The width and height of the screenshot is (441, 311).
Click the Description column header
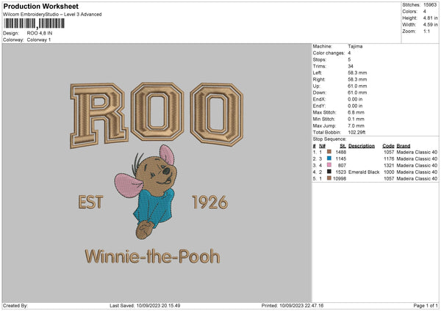click(362, 145)
